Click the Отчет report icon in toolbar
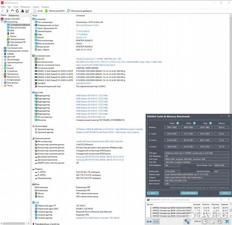This screenshot has height=225, width=232. point(38,11)
